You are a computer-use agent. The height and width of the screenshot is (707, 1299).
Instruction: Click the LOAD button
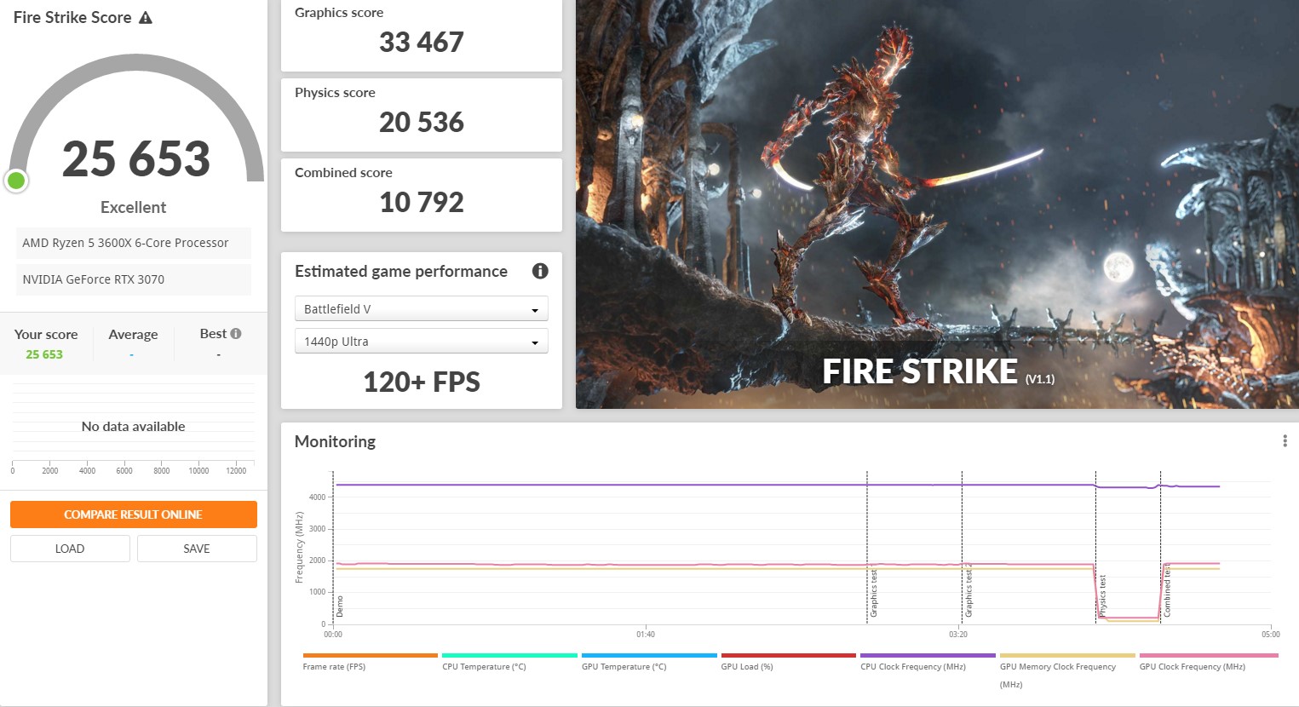click(x=70, y=549)
